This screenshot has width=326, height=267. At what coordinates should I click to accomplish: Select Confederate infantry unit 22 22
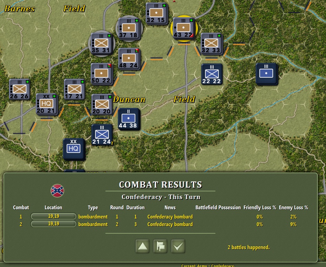pyautogui.click(x=212, y=74)
